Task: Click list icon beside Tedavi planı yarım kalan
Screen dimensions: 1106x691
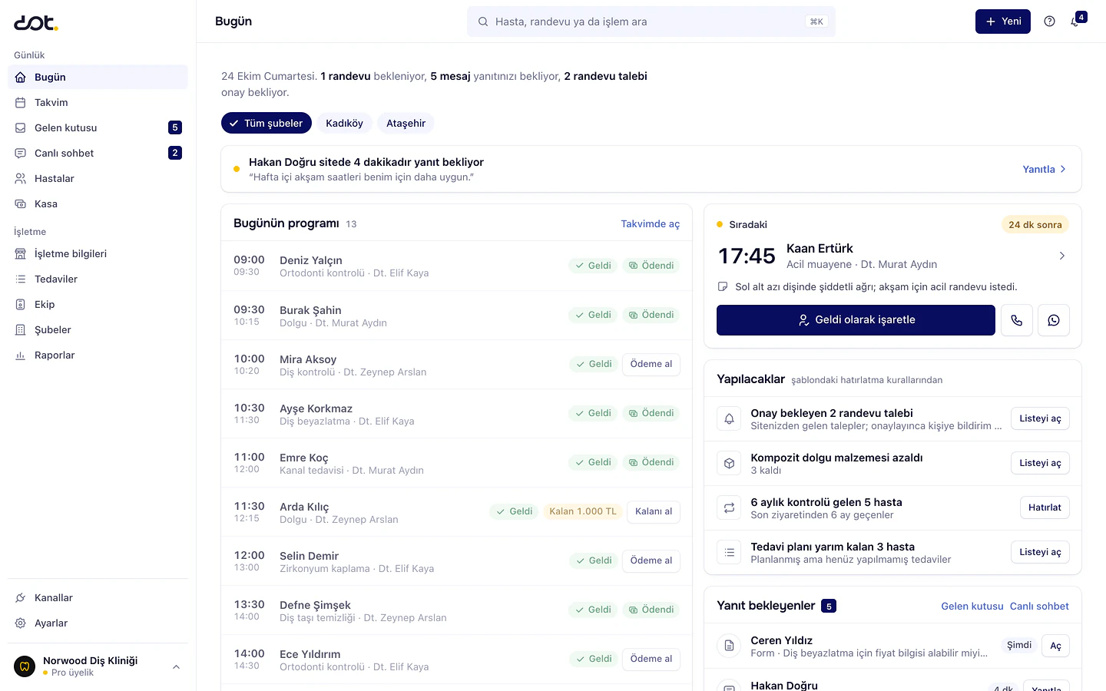Action: [x=730, y=553]
